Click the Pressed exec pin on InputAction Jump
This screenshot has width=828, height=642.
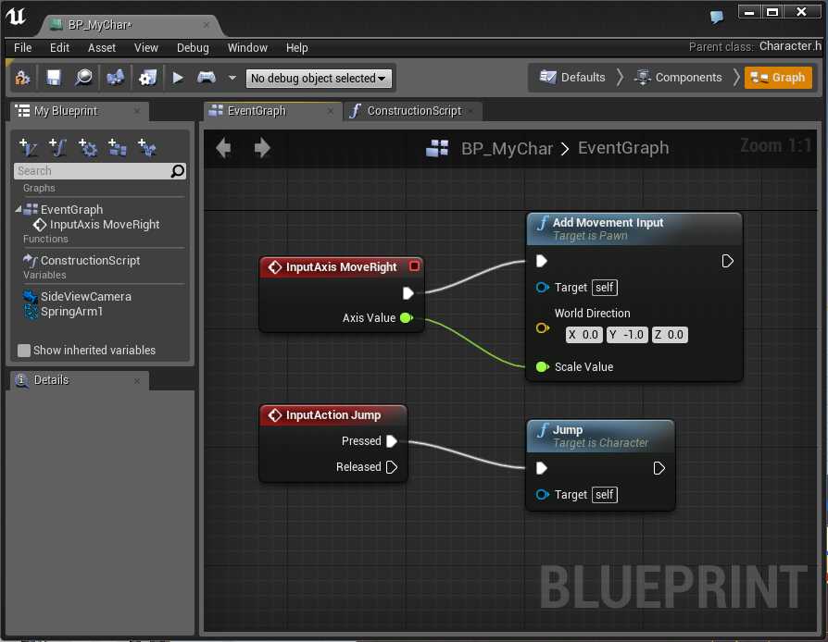[x=392, y=441]
